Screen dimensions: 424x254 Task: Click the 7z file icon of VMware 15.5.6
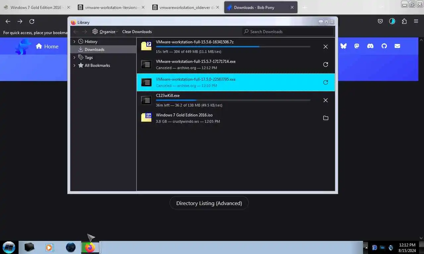pyautogui.click(x=146, y=46)
